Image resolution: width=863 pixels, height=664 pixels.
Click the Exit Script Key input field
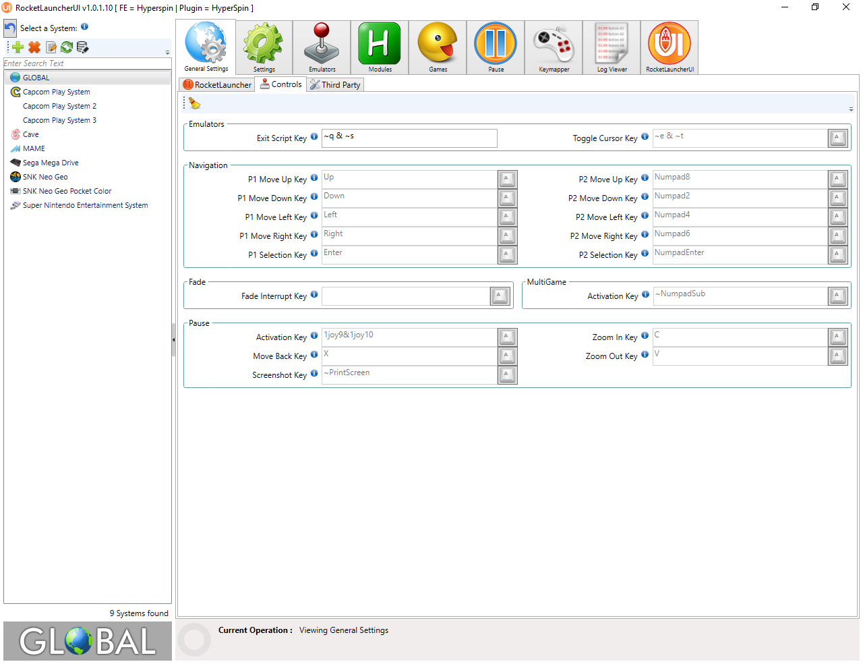pyautogui.click(x=409, y=138)
